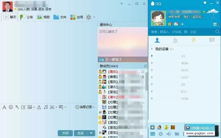Viewport: 221px width, 138px height.
Task: Click the pencil-and-pad icon in chat toolbar
Action: click(x=23, y=107)
